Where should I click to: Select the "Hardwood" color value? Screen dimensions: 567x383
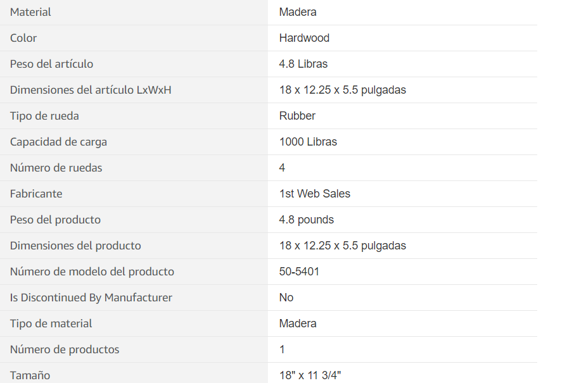[304, 38]
